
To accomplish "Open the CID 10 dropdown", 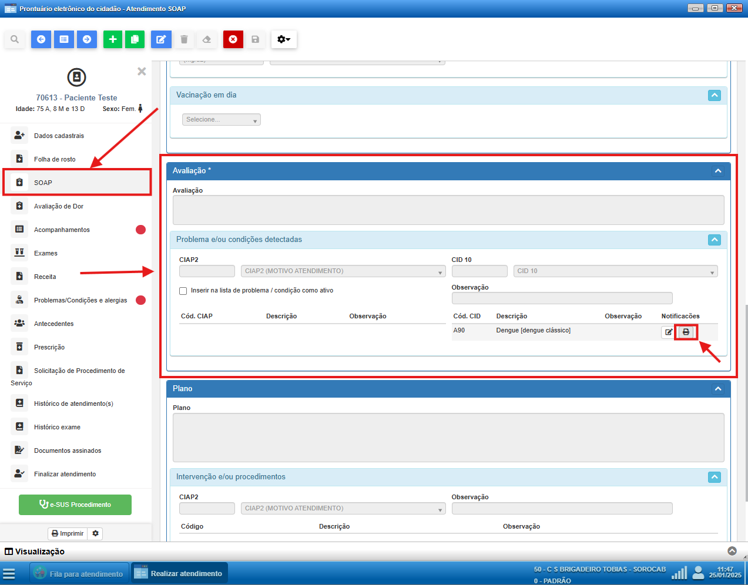I will coord(615,271).
